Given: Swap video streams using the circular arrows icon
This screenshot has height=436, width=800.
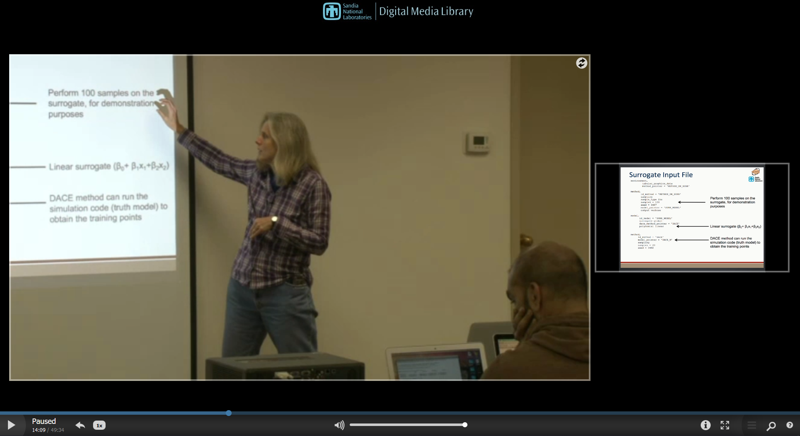Looking at the screenshot, I should (581, 63).
